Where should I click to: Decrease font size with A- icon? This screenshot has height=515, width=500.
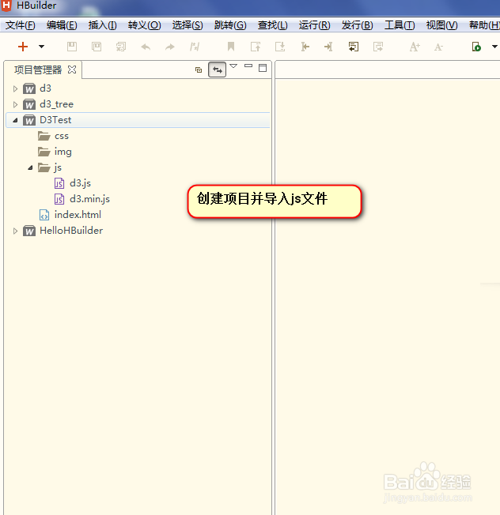pos(438,47)
